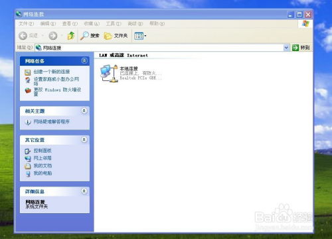Open the Views icon dropdown in toolbar

pyautogui.click(x=141, y=36)
